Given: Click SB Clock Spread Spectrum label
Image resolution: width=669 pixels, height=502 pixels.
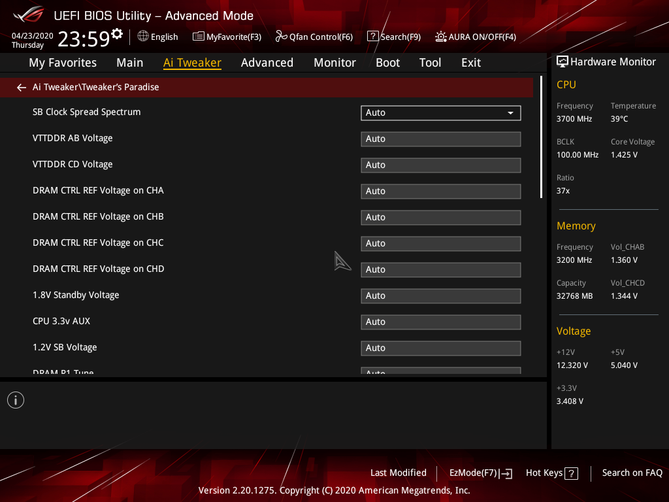Looking at the screenshot, I should tap(87, 112).
